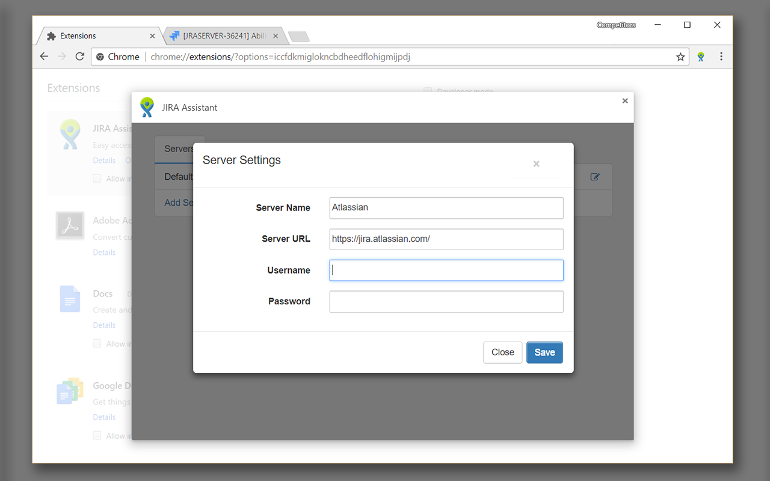Click the Jira favicon on second tab
This screenshot has width=770, height=481.
pyautogui.click(x=174, y=36)
